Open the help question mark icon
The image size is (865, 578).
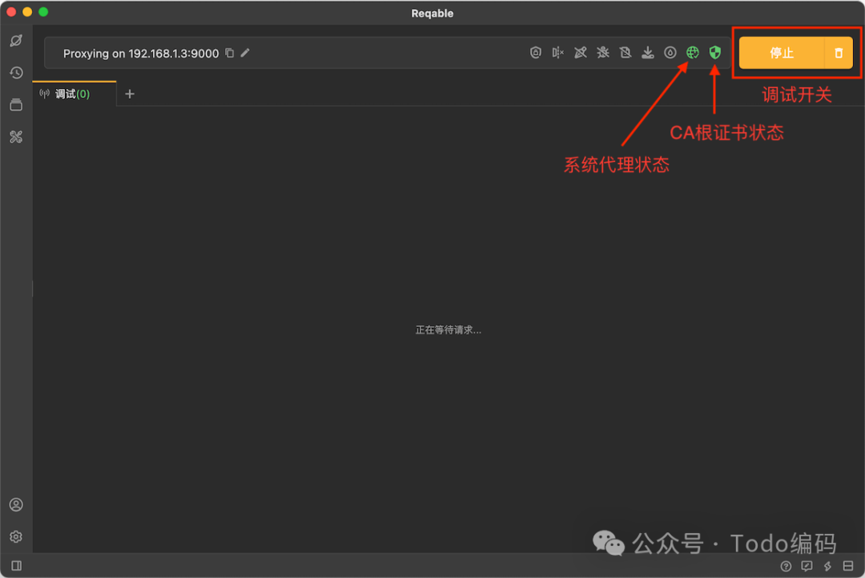(x=787, y=566)
